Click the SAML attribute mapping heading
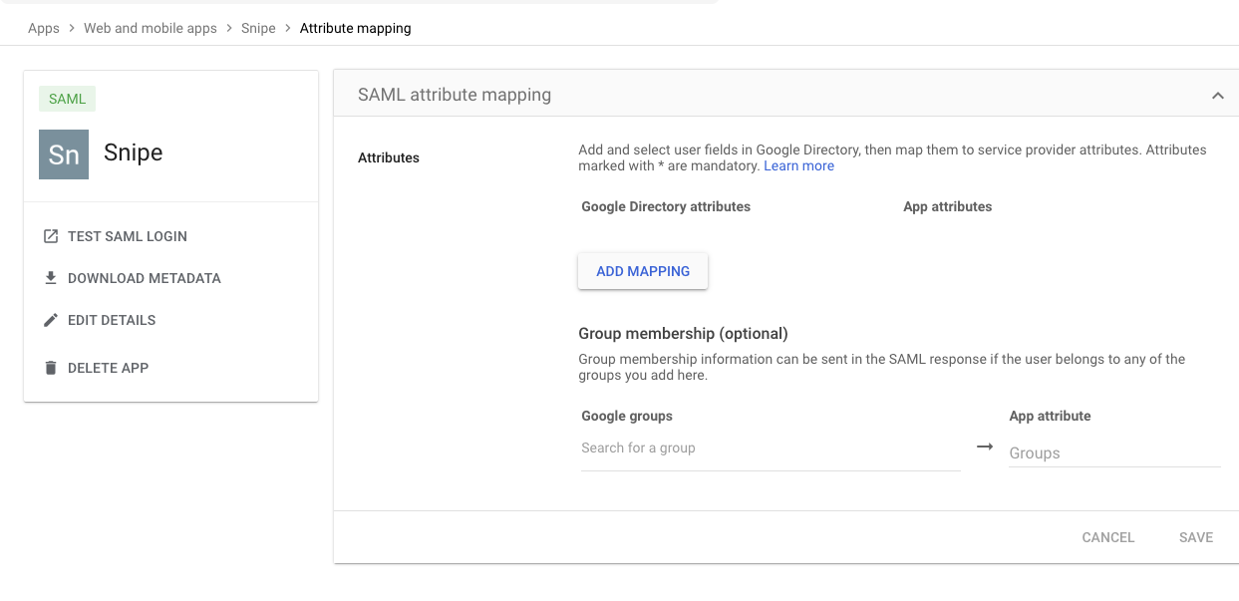 click(455, 96)
